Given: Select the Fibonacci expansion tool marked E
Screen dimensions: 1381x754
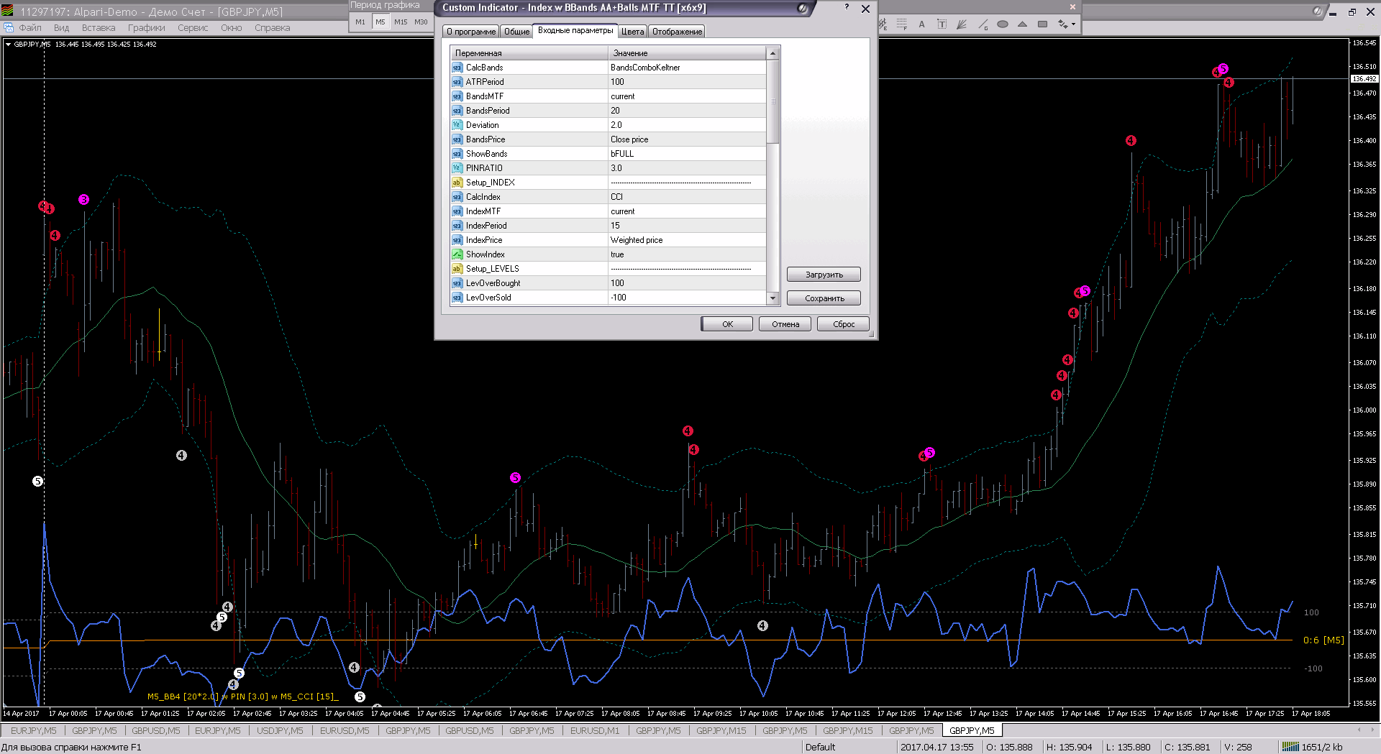Looking at the screenshot, I should tap(883, 24).
